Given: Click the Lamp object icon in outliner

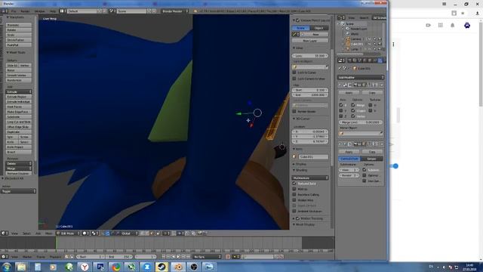Looking at the screenshot, I should [348, 49].
